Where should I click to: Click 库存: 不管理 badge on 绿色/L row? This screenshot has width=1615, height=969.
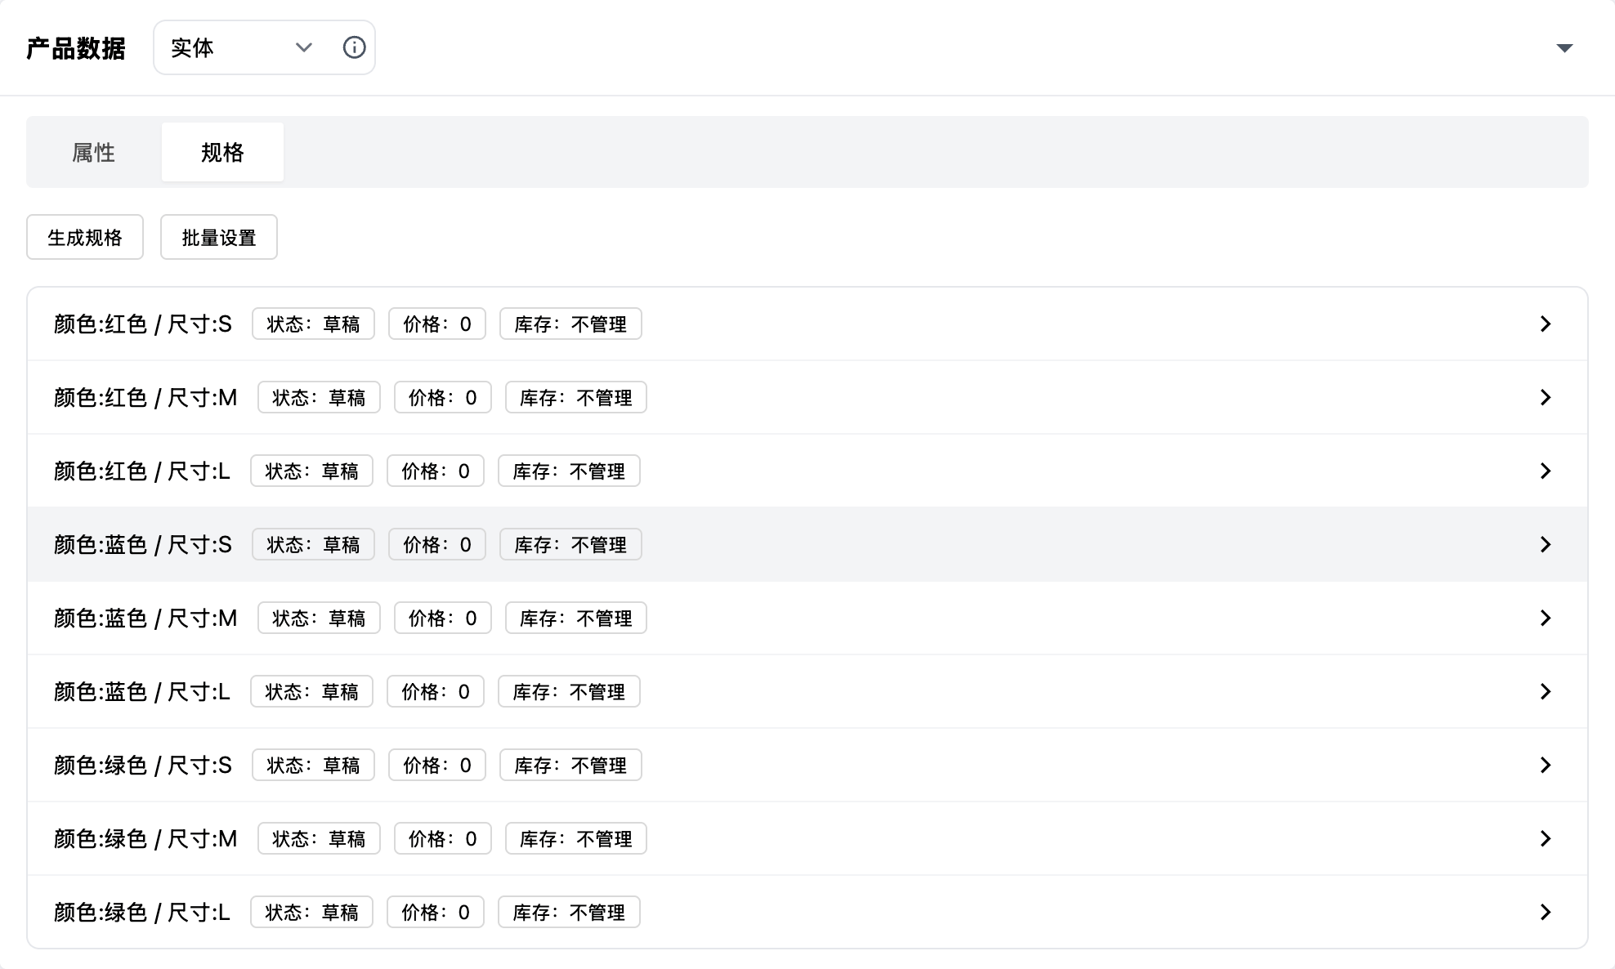pos(569,913)
